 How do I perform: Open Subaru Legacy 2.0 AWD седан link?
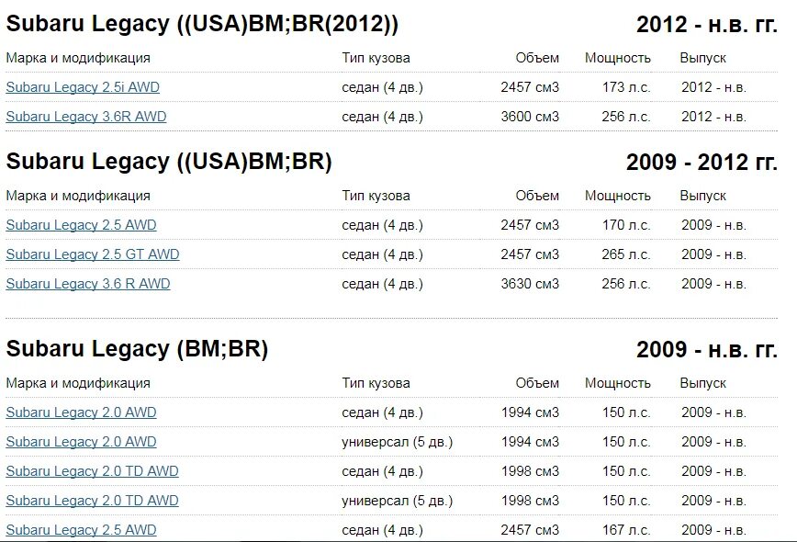point(81,412)
